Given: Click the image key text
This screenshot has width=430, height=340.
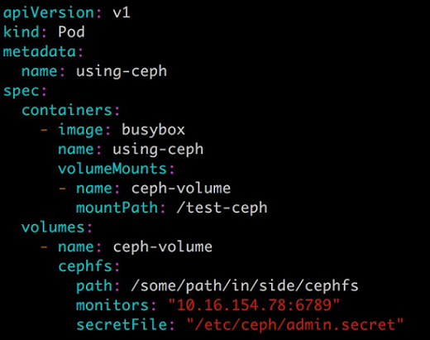Looking at the screenshot, I should click(x=80, y=130).
